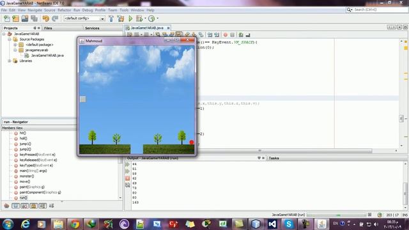Open the Window menu

pos(137,10)
